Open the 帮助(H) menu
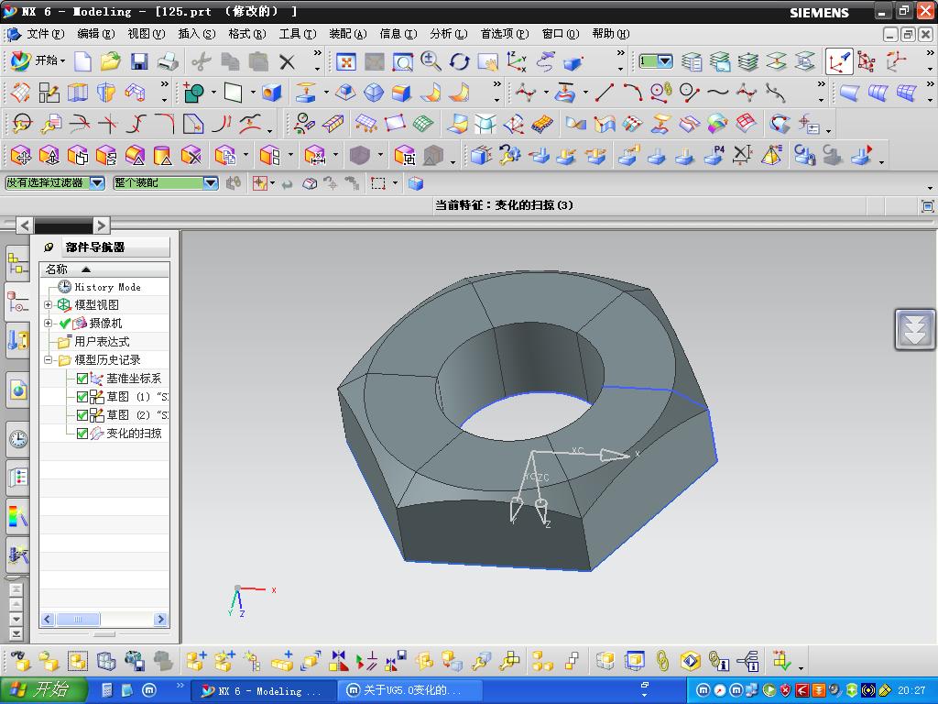938x704 pixels. (610, 34)
